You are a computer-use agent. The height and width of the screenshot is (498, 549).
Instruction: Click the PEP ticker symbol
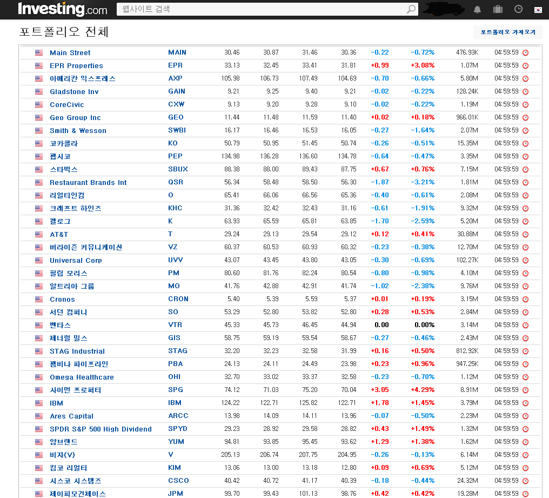tap(175, 156)
